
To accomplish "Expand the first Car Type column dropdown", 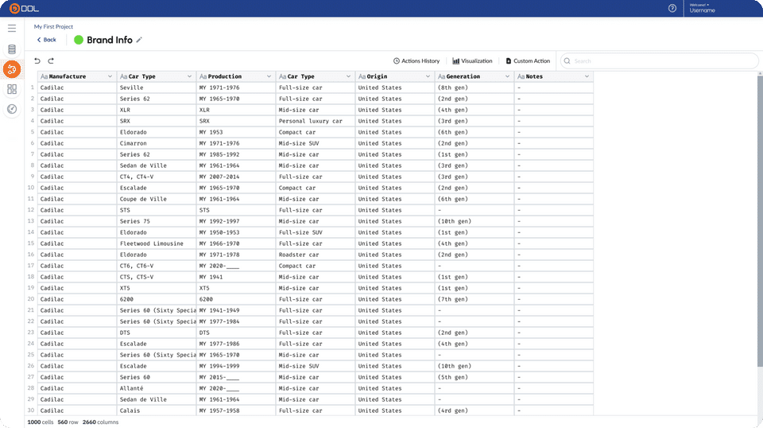I will click(x=189, y=76).
